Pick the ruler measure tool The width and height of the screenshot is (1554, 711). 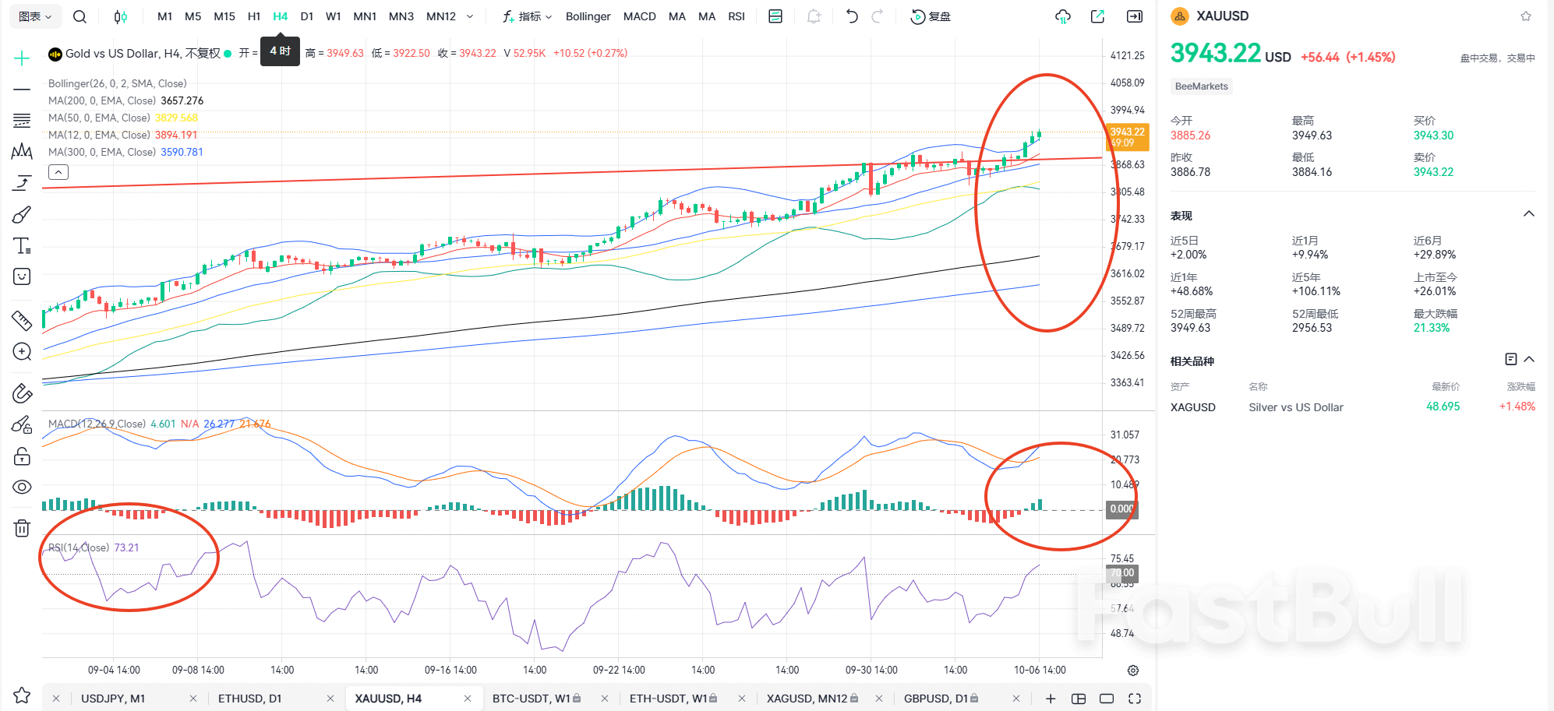tap(22, 320)
